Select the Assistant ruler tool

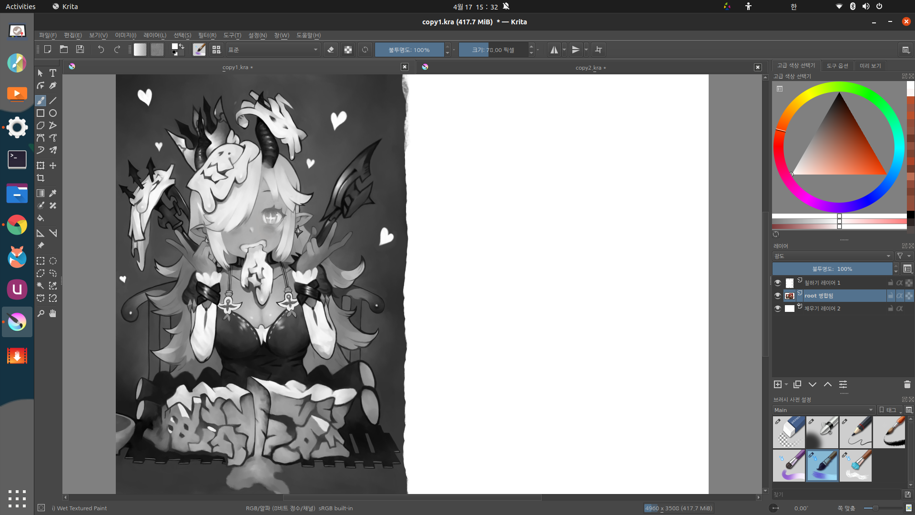point(41,233)
